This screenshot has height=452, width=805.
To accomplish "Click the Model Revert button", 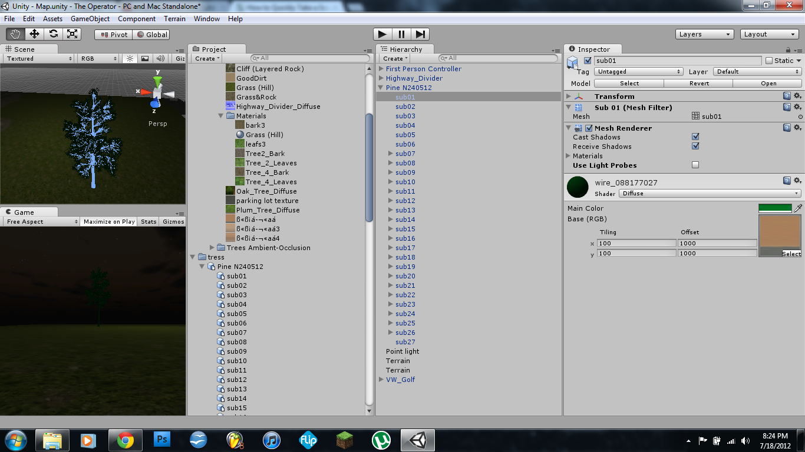I will [699, 83].
